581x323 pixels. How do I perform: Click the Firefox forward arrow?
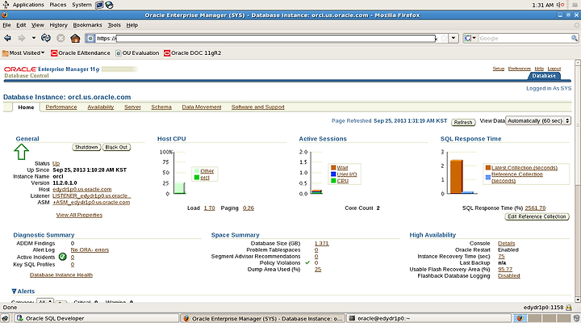coord(22,38)
